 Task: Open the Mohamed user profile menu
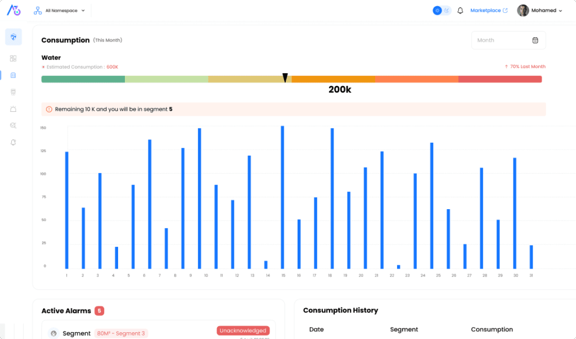[539, 11]
